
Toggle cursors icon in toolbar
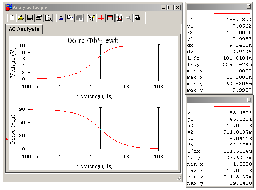click(x=119, y=18)
